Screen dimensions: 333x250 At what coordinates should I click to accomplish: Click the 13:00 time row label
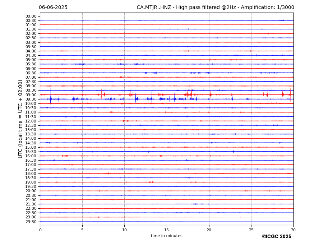pyautogui.click(x=31, y=130)
